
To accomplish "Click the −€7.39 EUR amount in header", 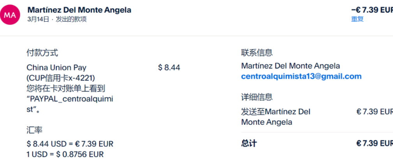I will point(372,10).
